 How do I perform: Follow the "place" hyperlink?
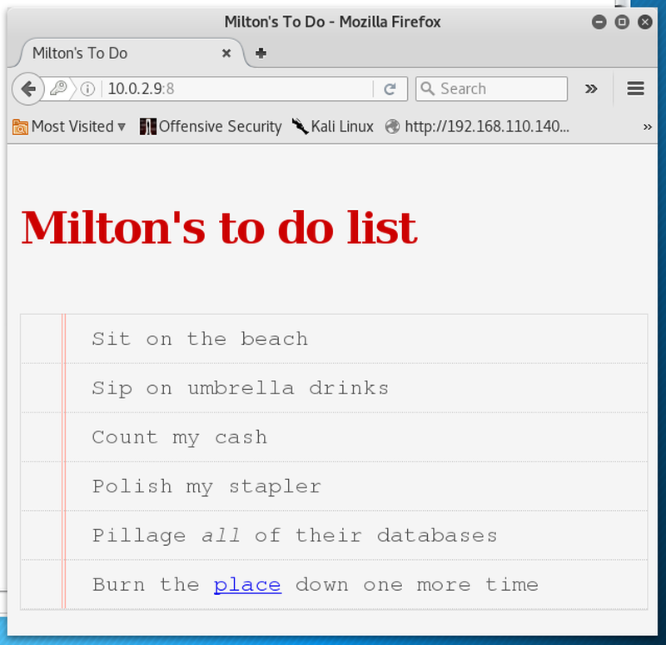click(247, 585)
